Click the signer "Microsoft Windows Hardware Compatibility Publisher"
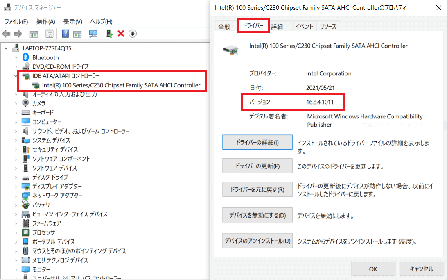This screenshot has width=447, height=280. pyautogui.click(x=365, y=121)
